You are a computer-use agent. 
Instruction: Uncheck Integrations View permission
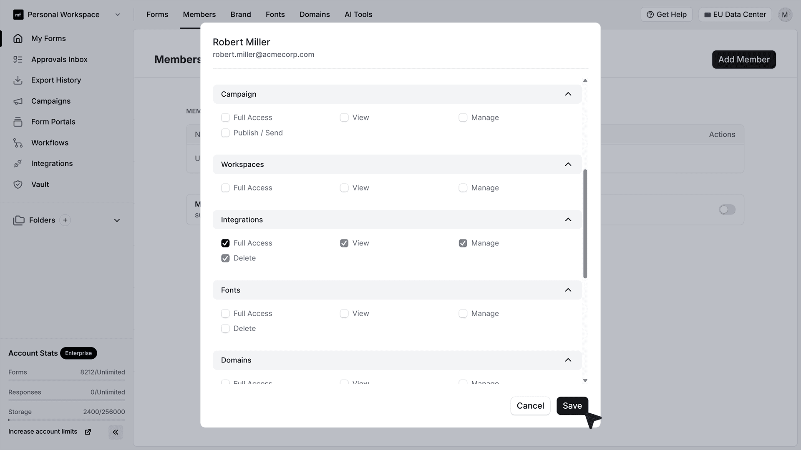[344, 243]
